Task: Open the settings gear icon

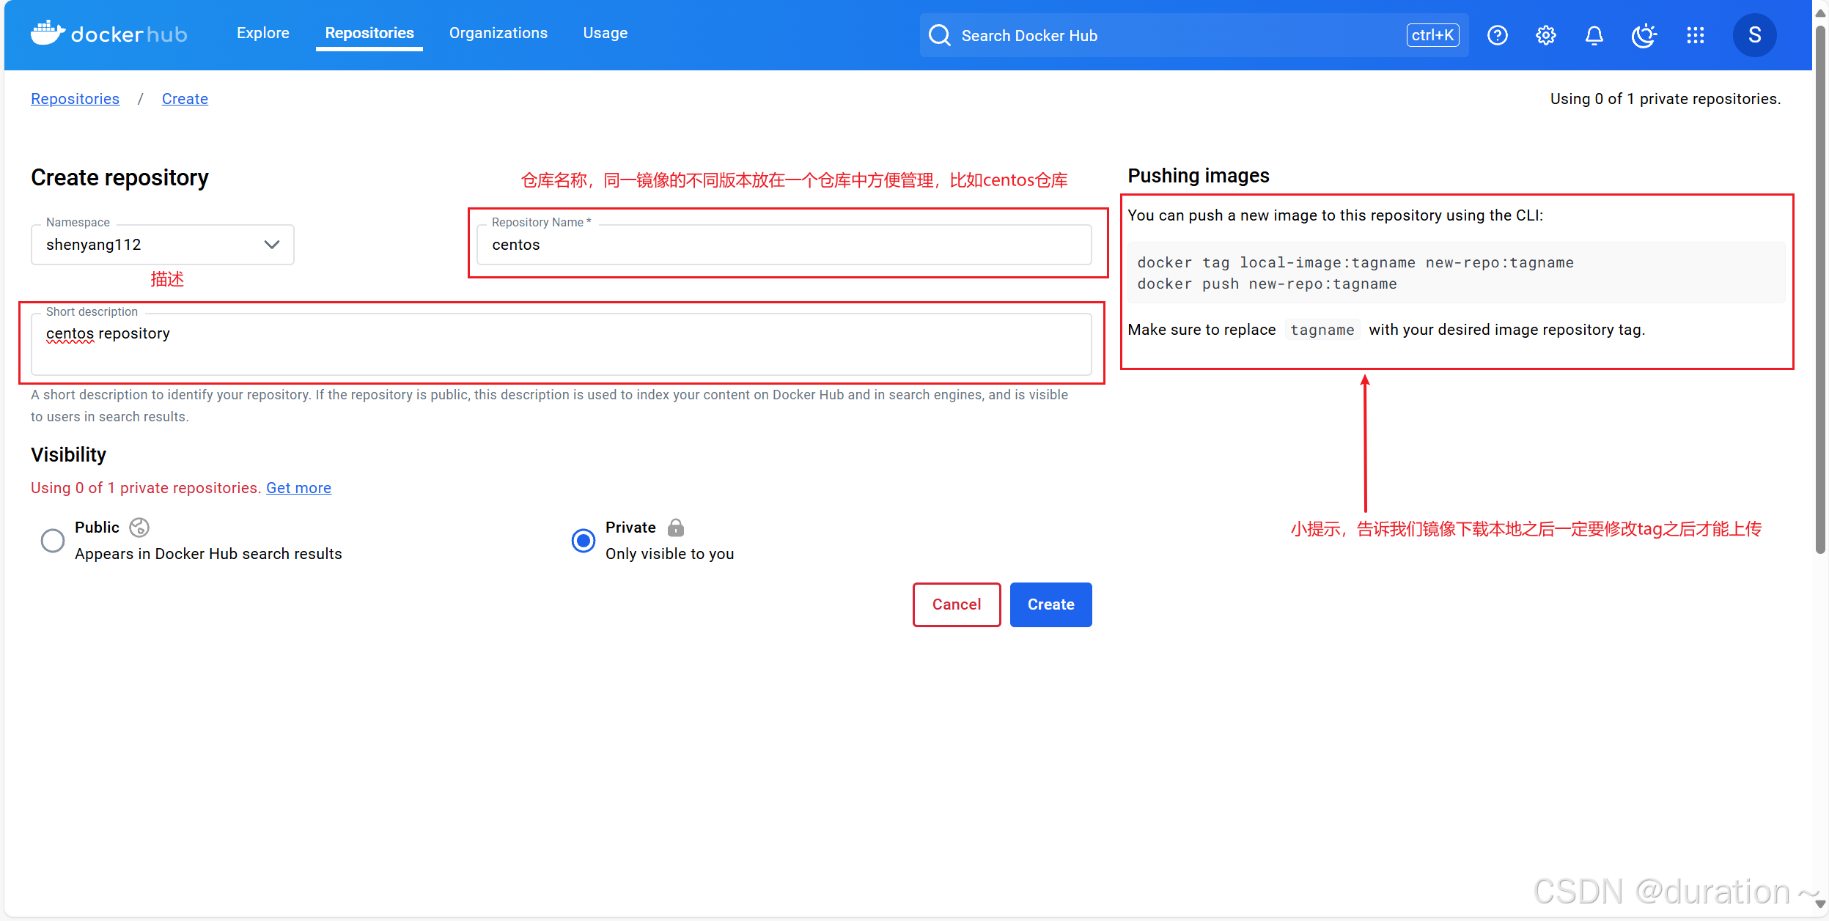Action: point(1545,35)
